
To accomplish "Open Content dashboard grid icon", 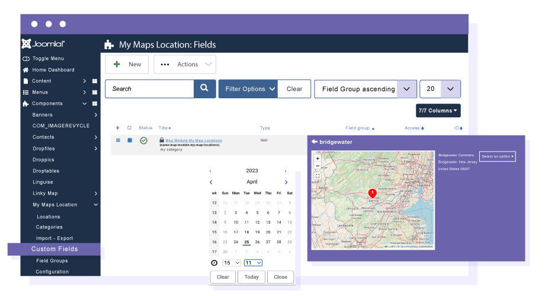I will [x=94, y=81].
